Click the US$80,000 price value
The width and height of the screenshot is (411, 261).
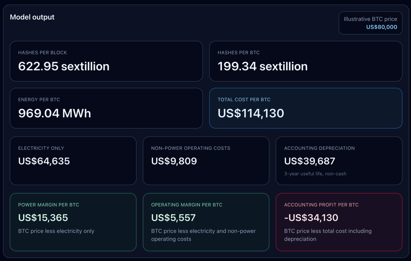[x=382, y=27]
